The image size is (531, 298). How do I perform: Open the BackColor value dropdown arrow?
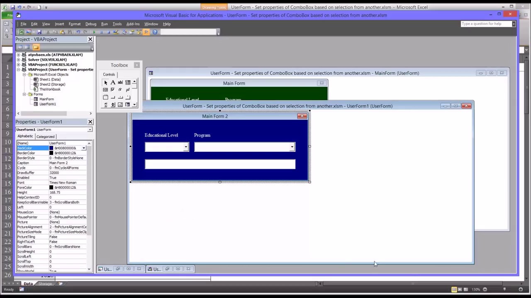(84, 148)
